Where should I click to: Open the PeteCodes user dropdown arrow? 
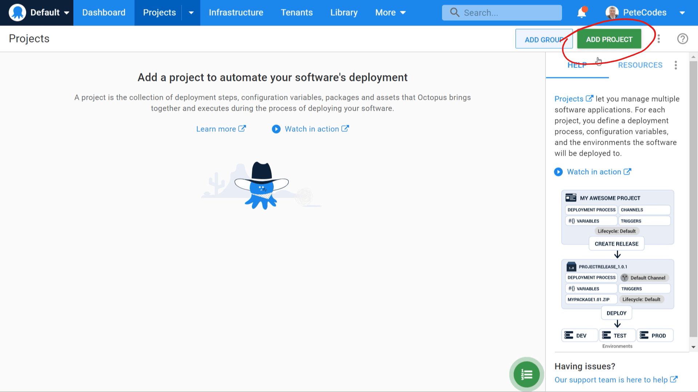click(682, 13)
